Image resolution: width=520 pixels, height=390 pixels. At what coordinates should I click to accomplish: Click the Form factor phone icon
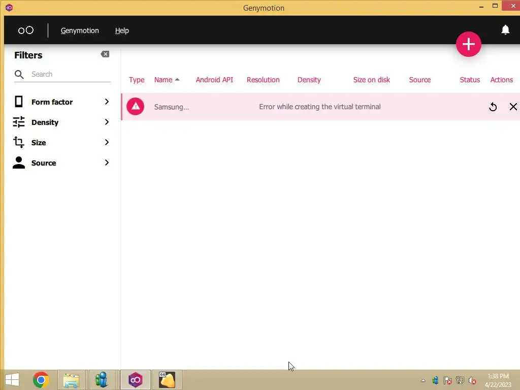(19, 102)
